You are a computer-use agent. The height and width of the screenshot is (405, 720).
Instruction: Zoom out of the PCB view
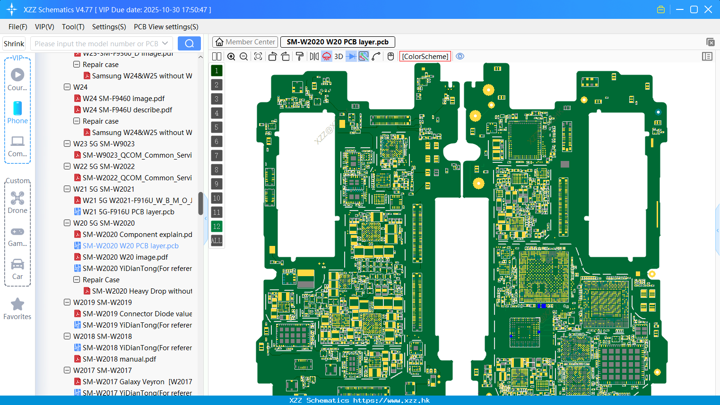coord(244,56)
